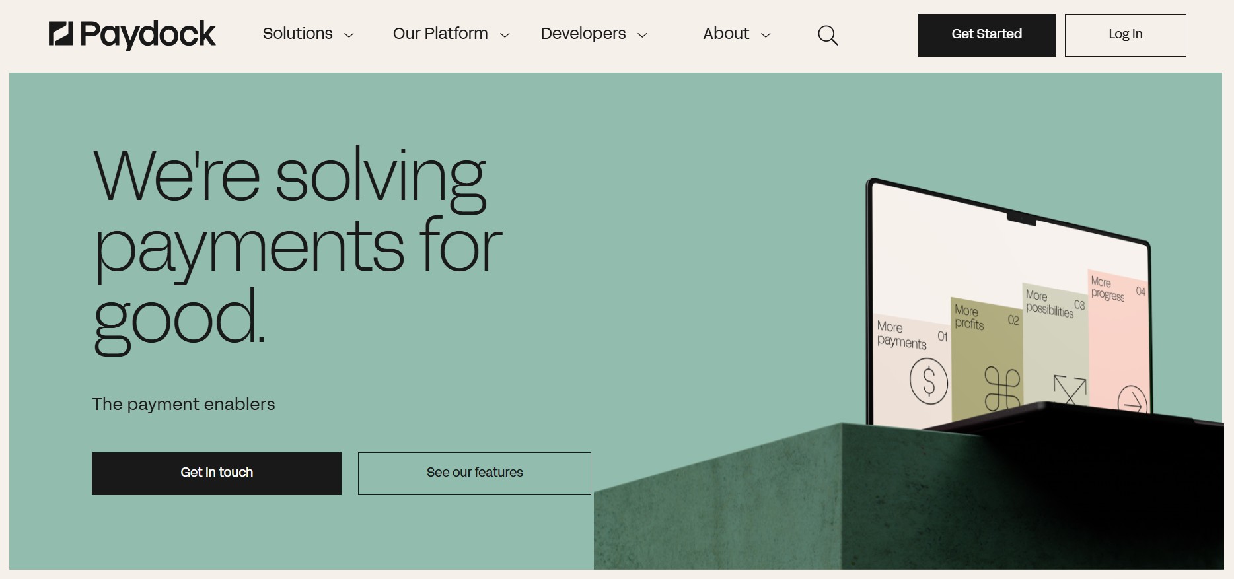This screenshot has height=579, width=1234.
Task: Expand the chevron next to Solutions
Action: (349, 36)
